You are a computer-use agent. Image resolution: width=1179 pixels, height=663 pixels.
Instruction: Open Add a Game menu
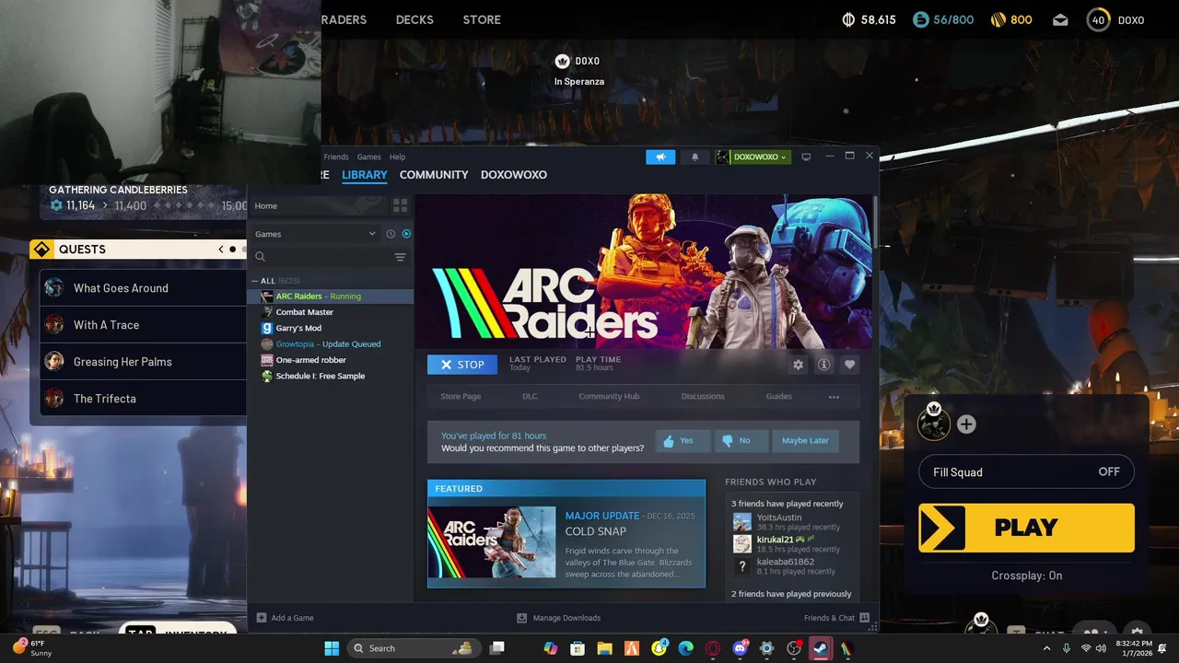pos(285,618)
